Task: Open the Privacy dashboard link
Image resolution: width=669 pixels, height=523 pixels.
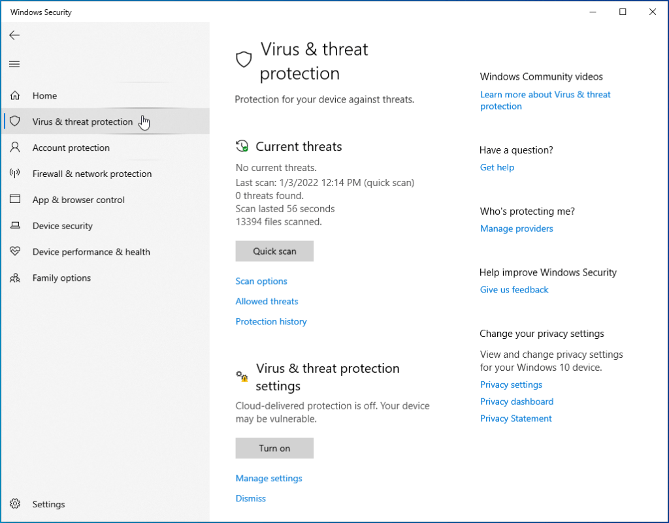Action: pyautogui.click(x=516, y=402)
